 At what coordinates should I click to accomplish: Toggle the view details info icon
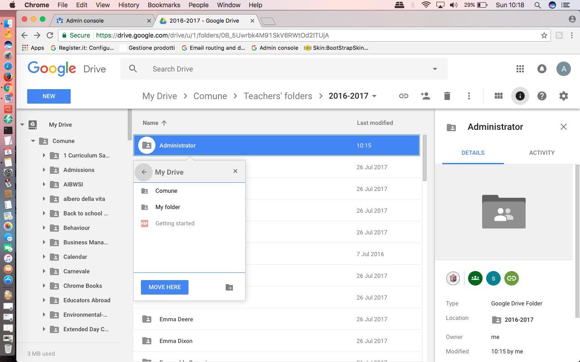point(520,96)
